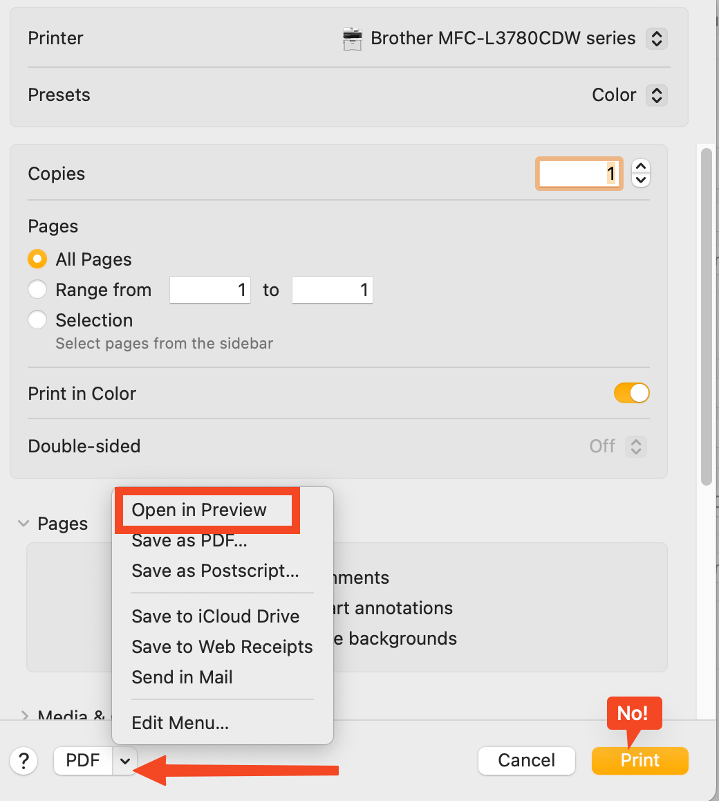Screen dimensions: 719x801
Task: Select the Range from radio button
Action: (37, 289)
